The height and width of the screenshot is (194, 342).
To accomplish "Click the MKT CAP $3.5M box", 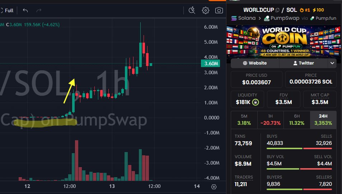I will [320, 99].
